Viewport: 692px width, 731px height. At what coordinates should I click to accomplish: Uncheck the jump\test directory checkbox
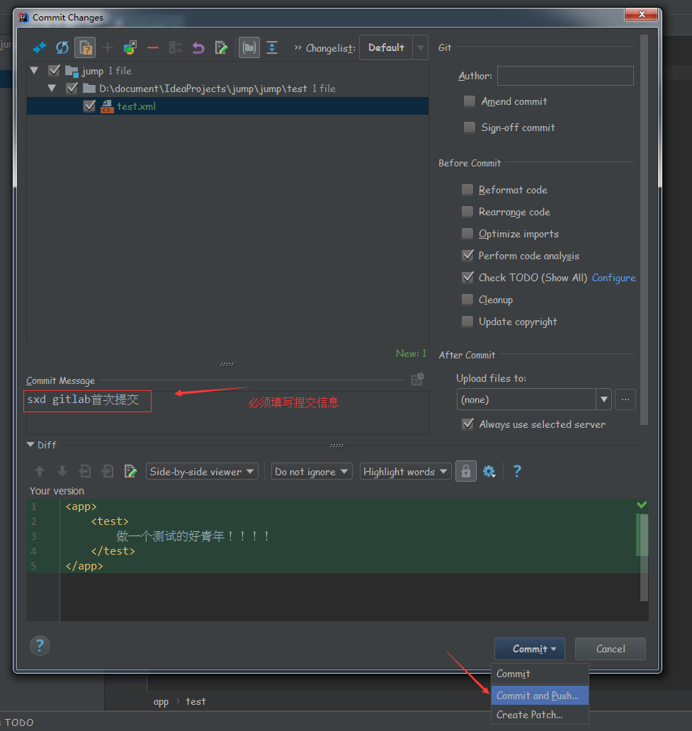click(x=72, y=89)
